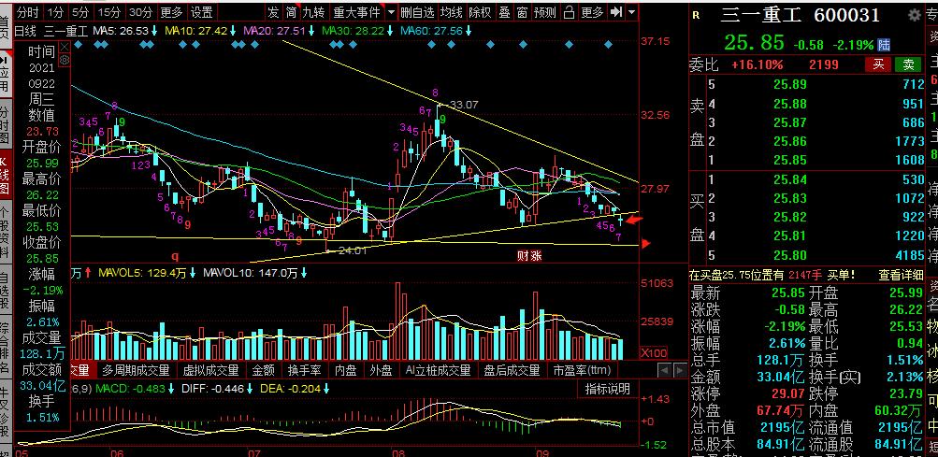Click the skip-to-end arrow icon in toolbar
Viewport: 938px width, 457px height.
click(616, 12)
